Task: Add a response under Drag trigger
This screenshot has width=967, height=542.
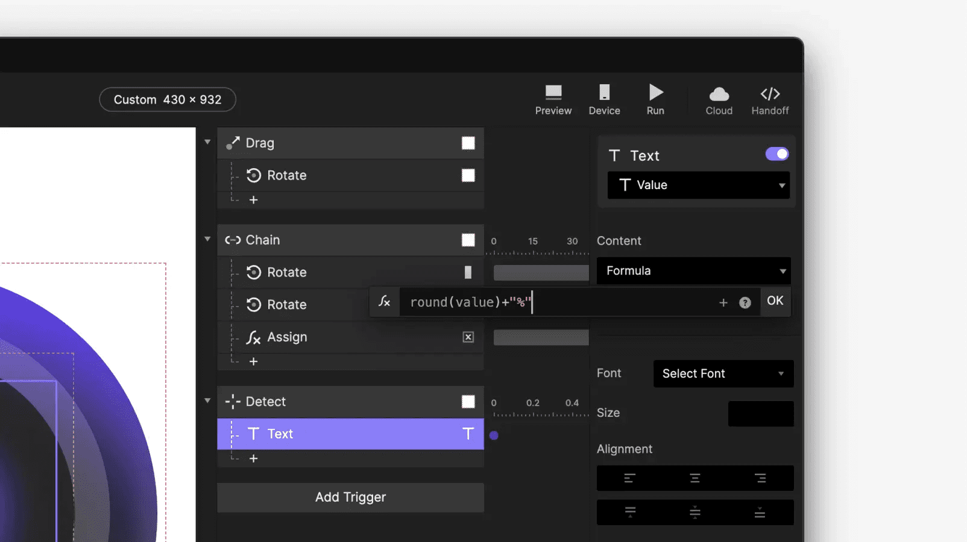Action: tap(254, 200)
